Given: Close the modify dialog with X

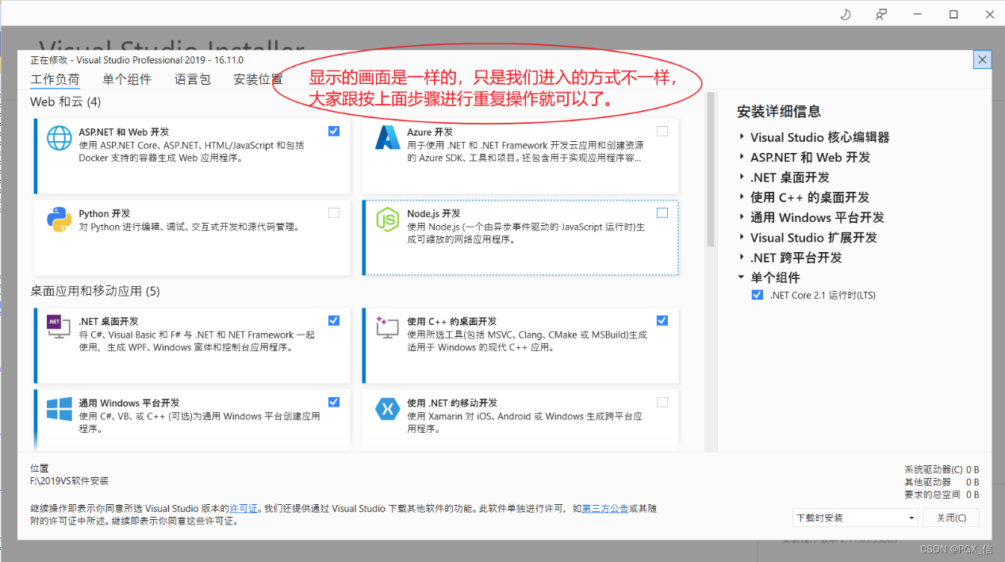Looking at the screenshot, I should [982, 59].
